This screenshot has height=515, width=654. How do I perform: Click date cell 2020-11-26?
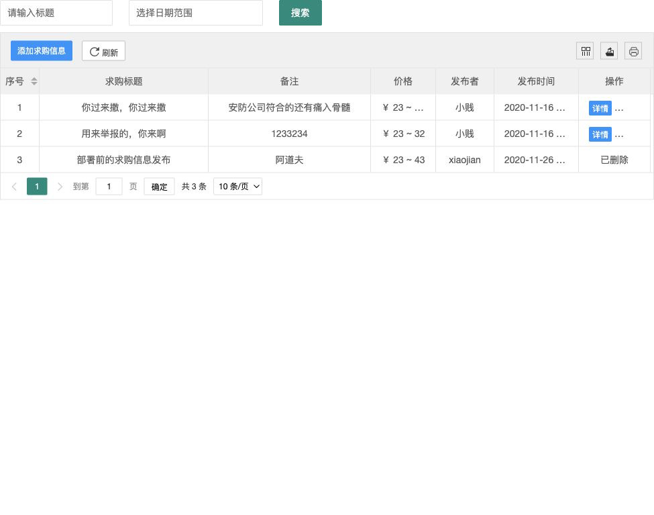tap(536, 160)
